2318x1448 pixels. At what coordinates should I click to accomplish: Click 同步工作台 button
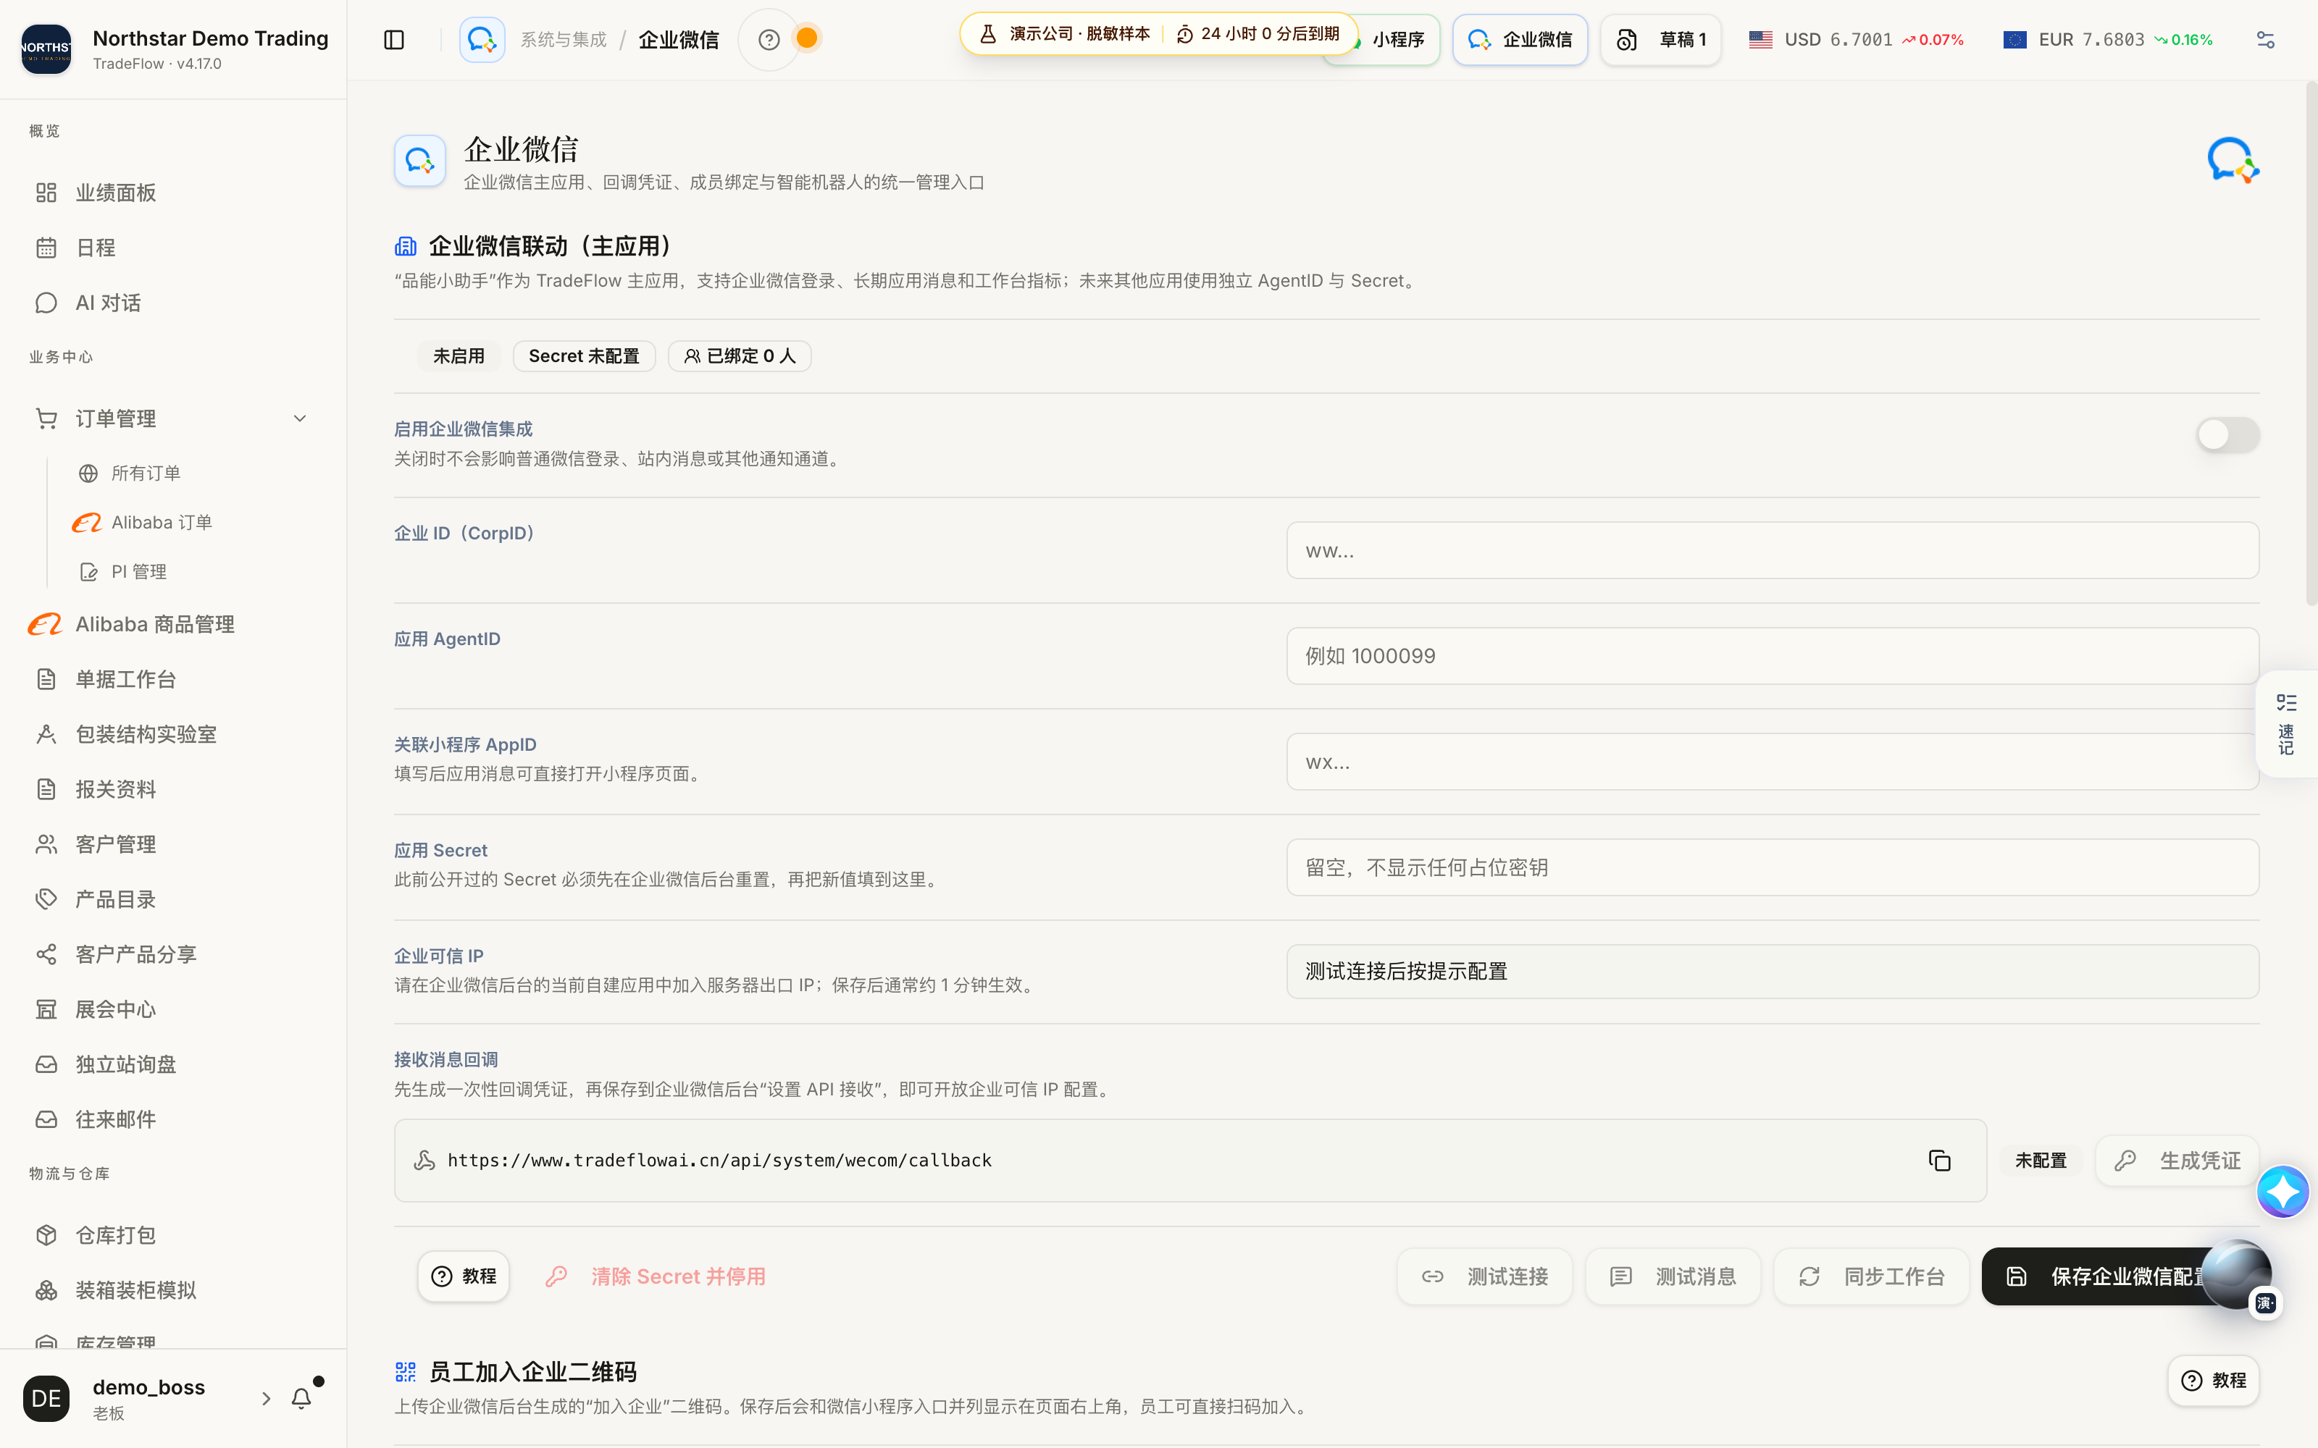(1870, 1276)
